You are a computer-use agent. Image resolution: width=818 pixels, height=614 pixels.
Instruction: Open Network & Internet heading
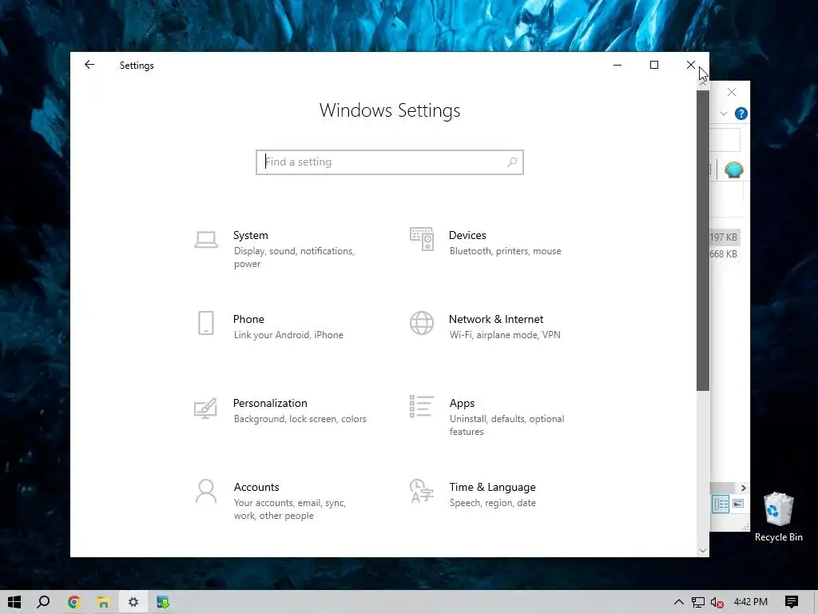[496, 319]
